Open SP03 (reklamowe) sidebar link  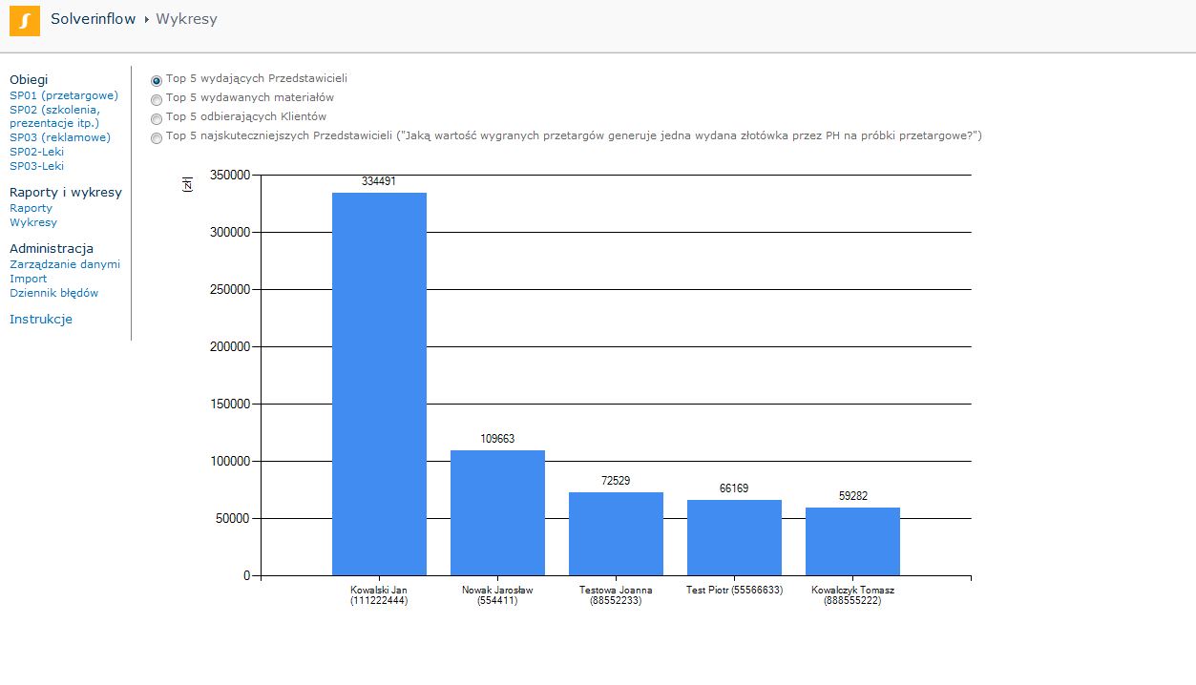[x=60, y=137]
